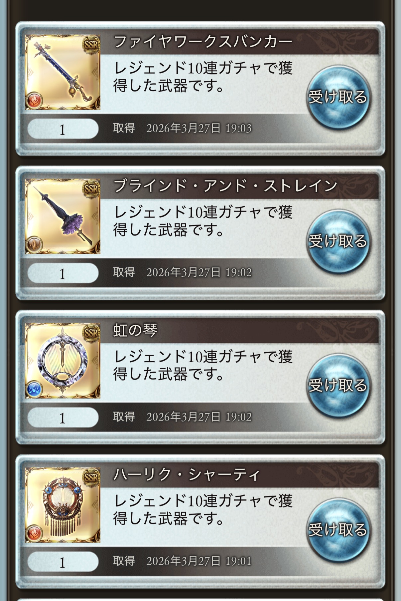Tap the SSR rarity badge on ファイヤワークスバンカー
Screen dimensions: 401x601
click(91, 45)
